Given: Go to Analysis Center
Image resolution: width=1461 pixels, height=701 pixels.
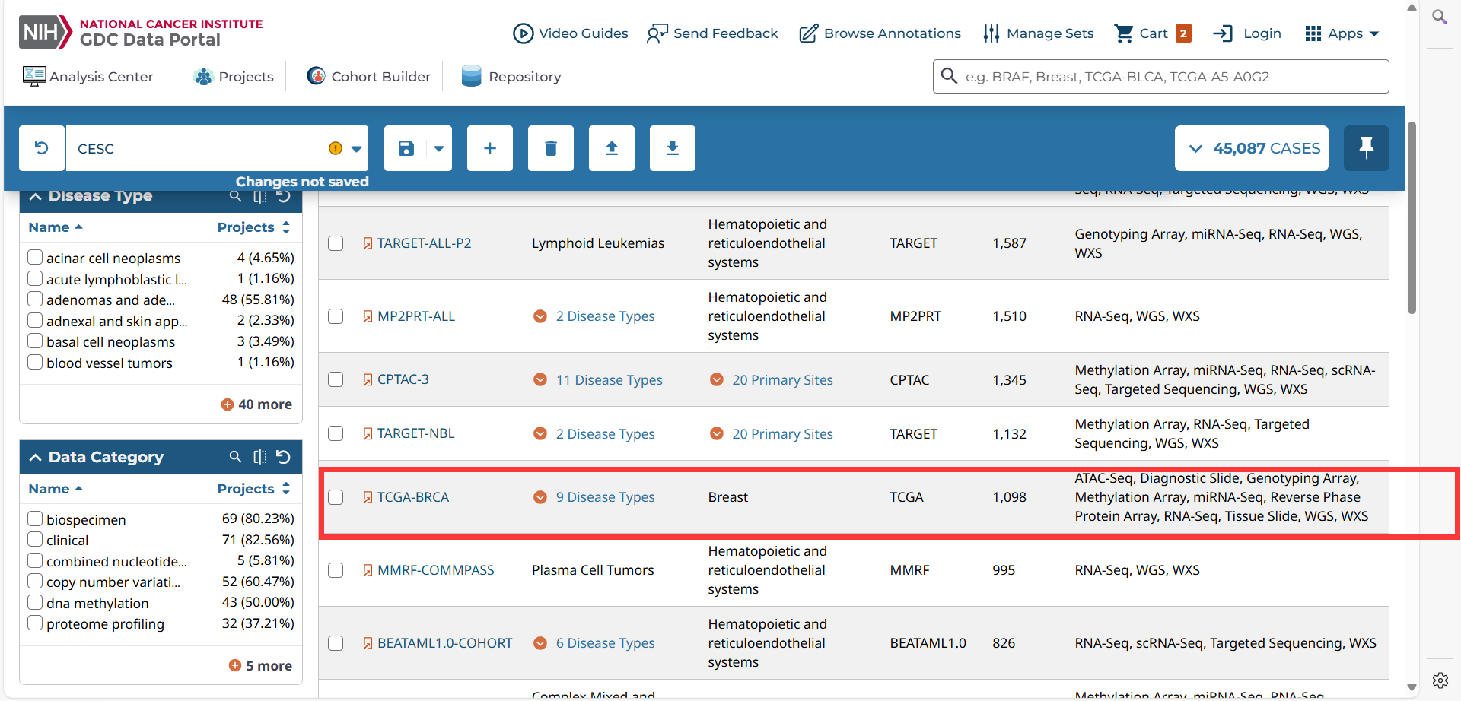Looking at the screenshot, I should pyautogui.click(x=88, y=76).
